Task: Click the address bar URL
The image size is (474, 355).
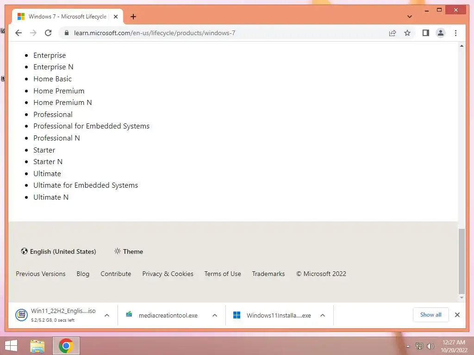Action: coord(155,33)
